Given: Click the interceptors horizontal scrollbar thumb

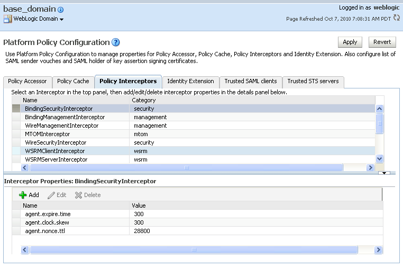Looking at the screenshot, I should (x=186, y=167).
